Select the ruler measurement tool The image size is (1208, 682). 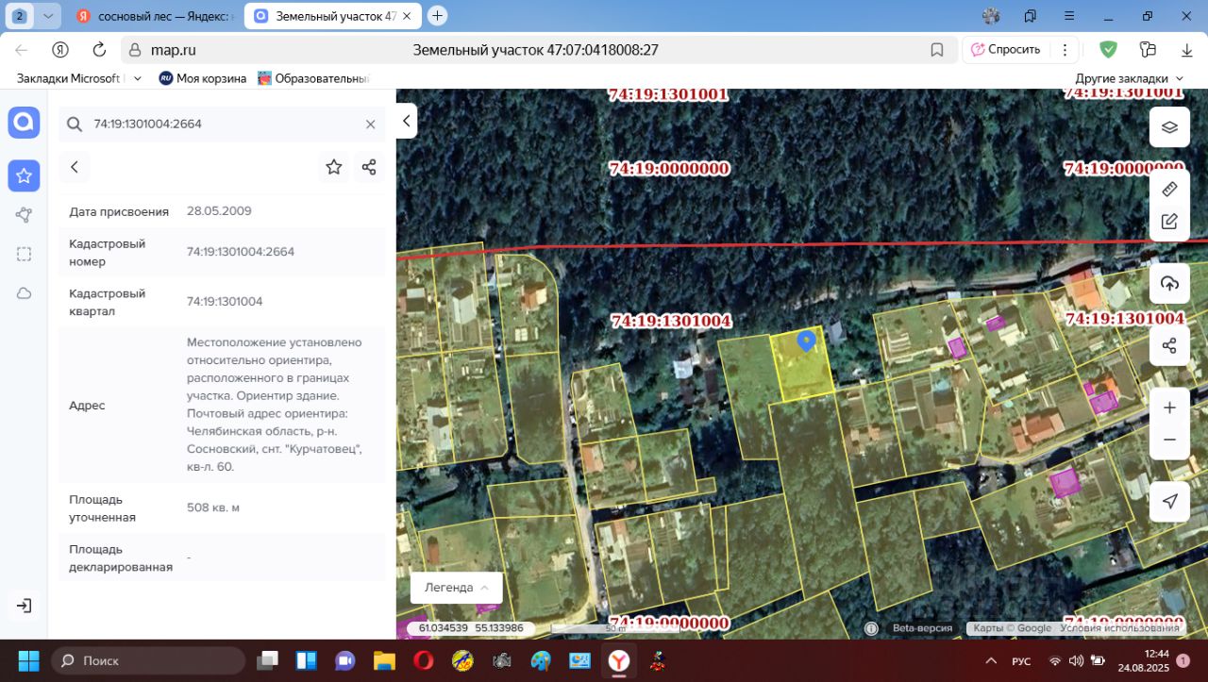[x=1168, y=190]
